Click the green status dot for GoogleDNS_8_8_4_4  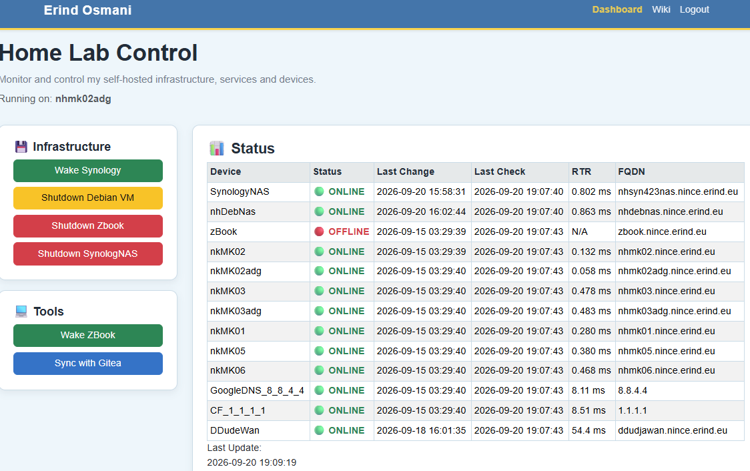click(319, 390)
